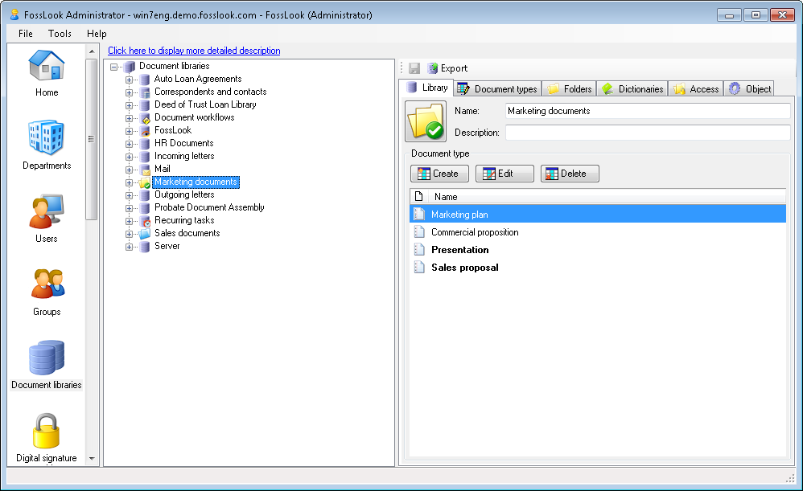
Task: Click the FossLook library icon
Action: click(145, 130)
